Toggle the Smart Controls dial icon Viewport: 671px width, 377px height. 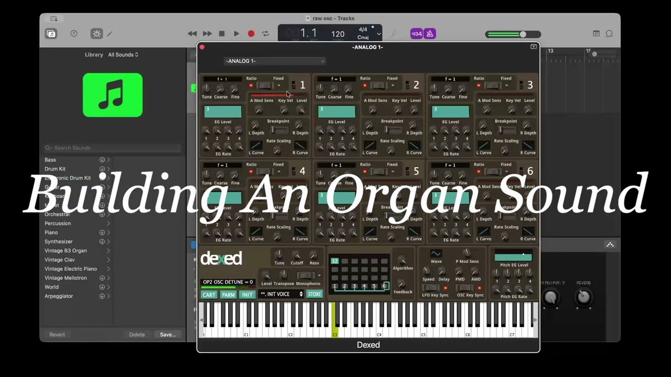click(96, 34)
